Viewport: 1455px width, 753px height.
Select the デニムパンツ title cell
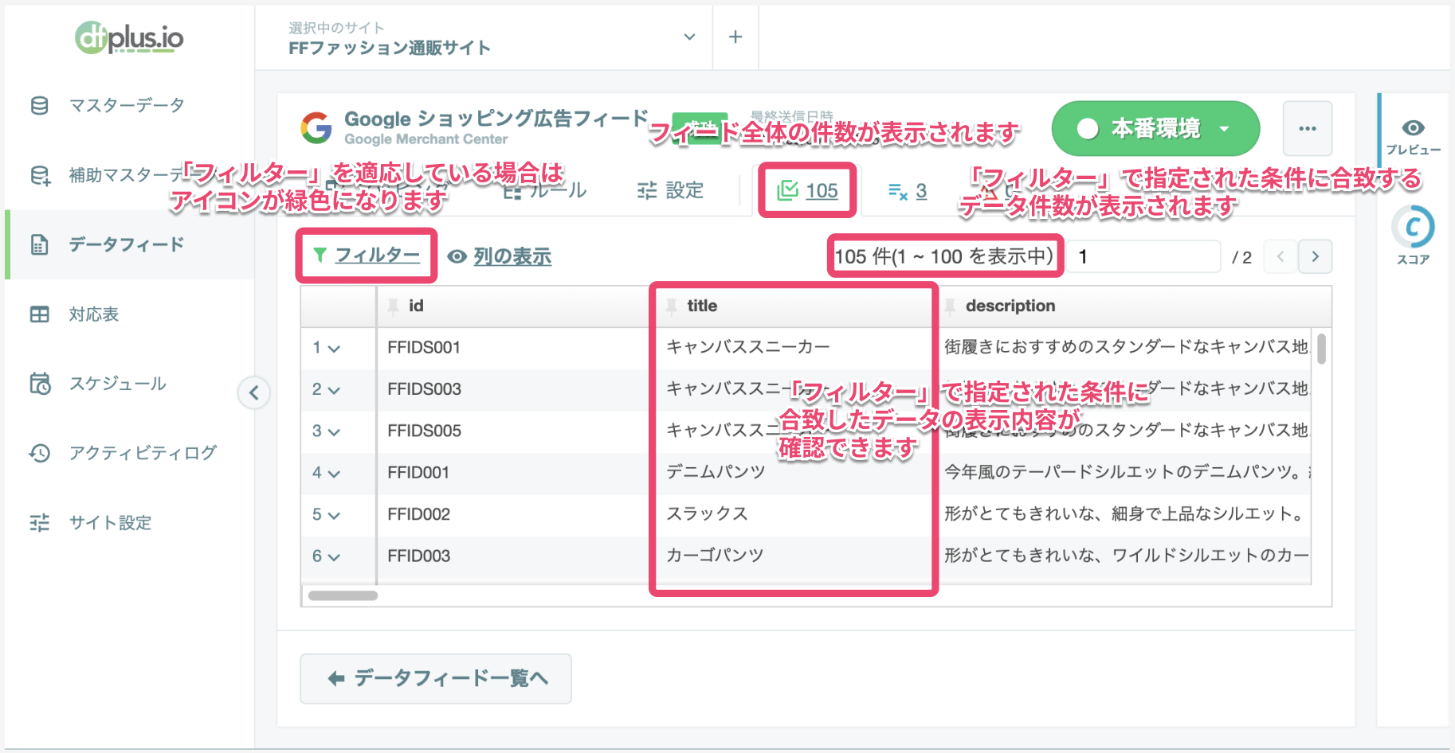tap(794, 473)
